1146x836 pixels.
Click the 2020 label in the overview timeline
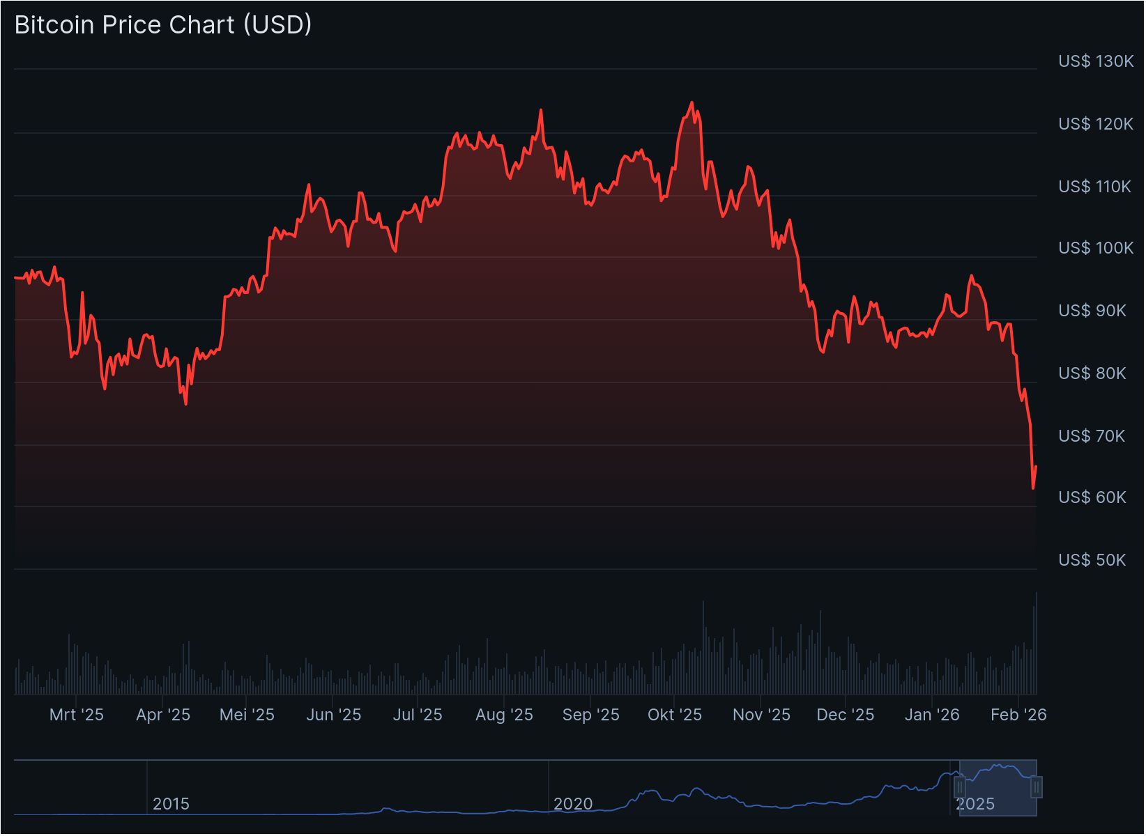click(x=573, y=805)
